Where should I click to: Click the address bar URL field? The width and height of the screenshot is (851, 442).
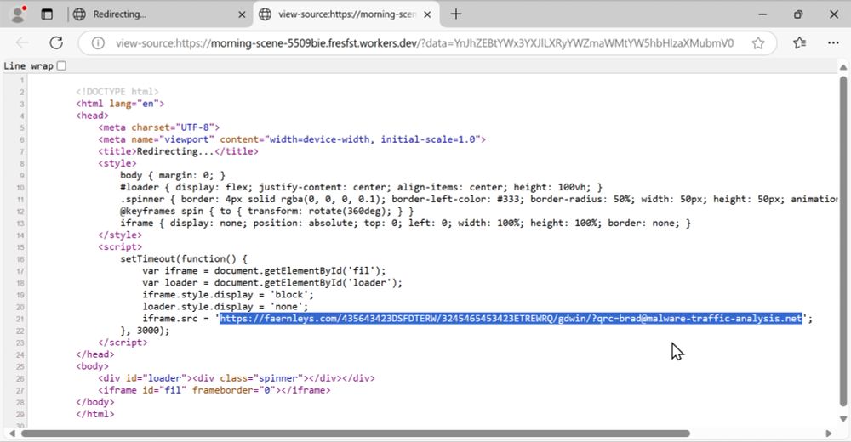[x=425, y=43]
